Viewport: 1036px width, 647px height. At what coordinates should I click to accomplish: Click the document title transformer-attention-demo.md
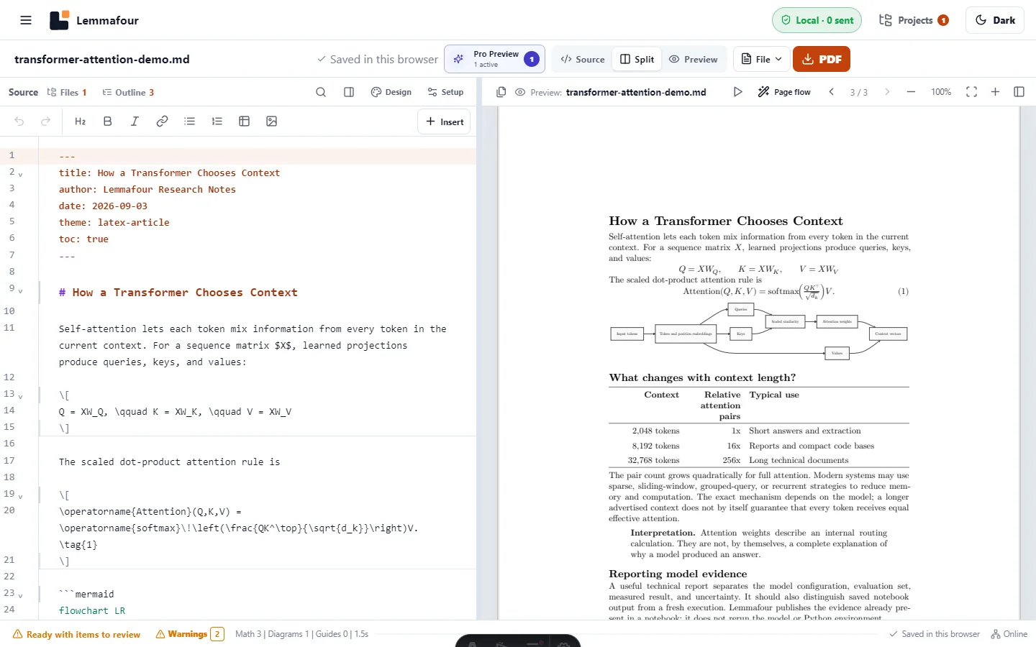coord(102,59)
